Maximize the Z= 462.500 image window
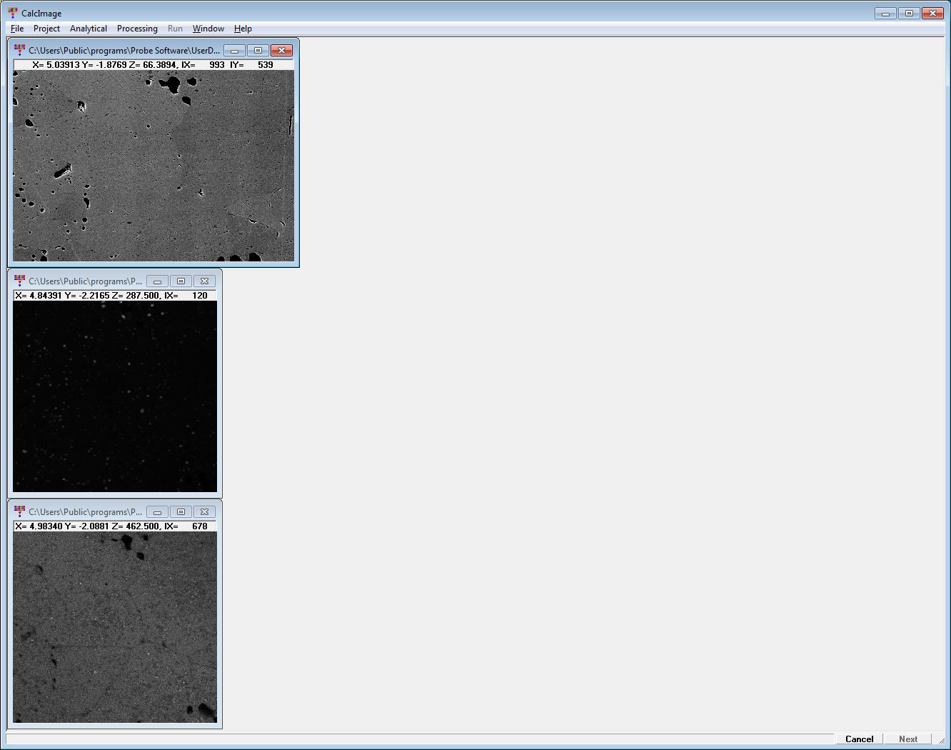Image resolution: width=951 pixels, height=750 pixels. (x=181, y=512)
